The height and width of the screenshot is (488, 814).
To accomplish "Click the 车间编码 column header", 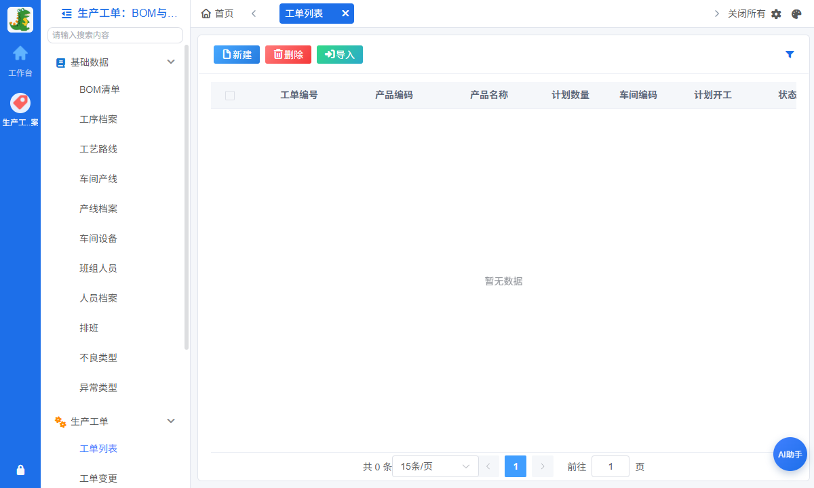I will click(x=638, y=96).
